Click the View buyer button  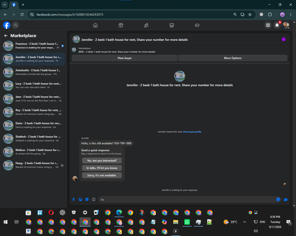pos(124,58)
